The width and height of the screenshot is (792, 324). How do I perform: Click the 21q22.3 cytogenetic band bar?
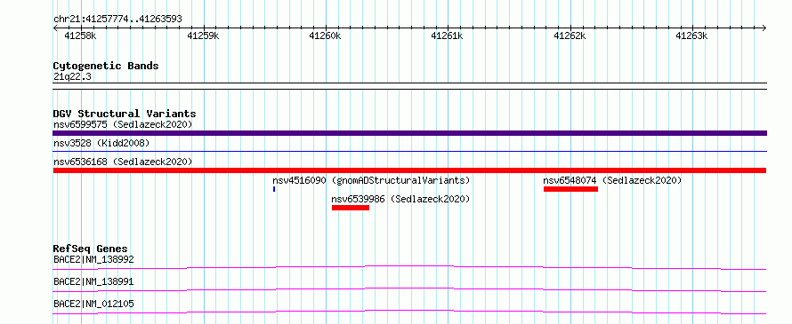click(409, 86)
